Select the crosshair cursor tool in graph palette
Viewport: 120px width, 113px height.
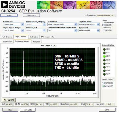(x=6, y=100)
